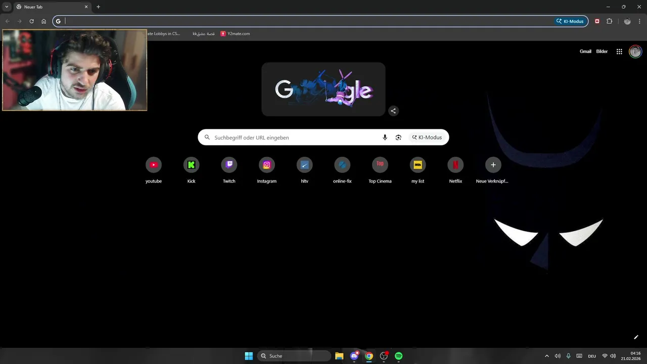Open the hltv shortcut
Viewport: 647px width, 364px height.
pyautogui.click(x=304, y=170)
